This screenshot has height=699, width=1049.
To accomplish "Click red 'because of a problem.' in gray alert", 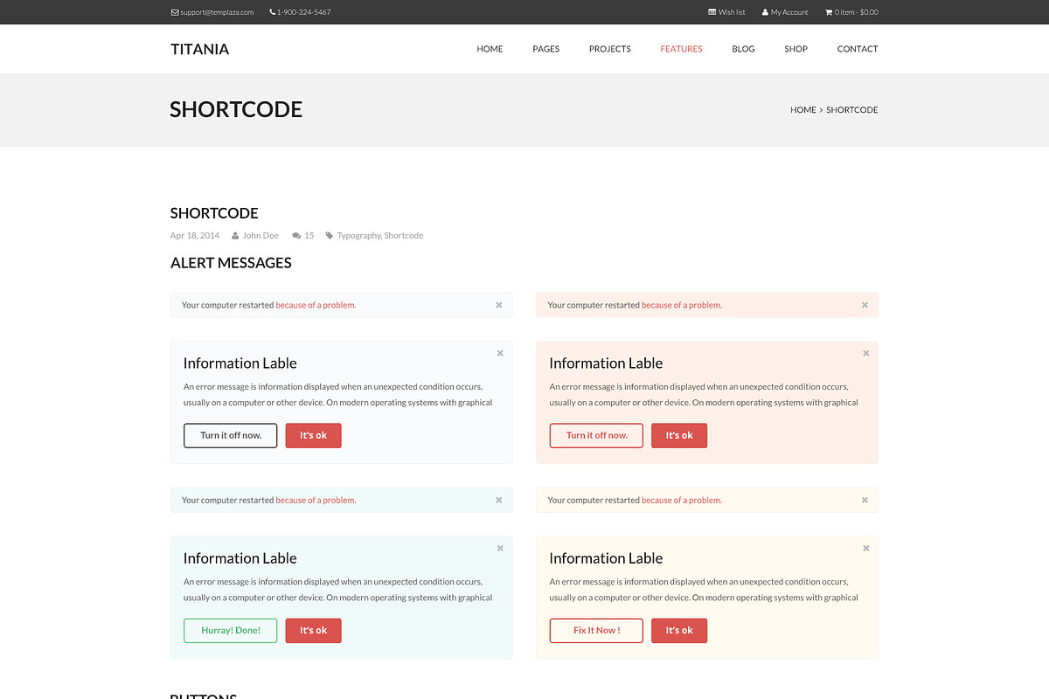I will [x=316, y=305].
